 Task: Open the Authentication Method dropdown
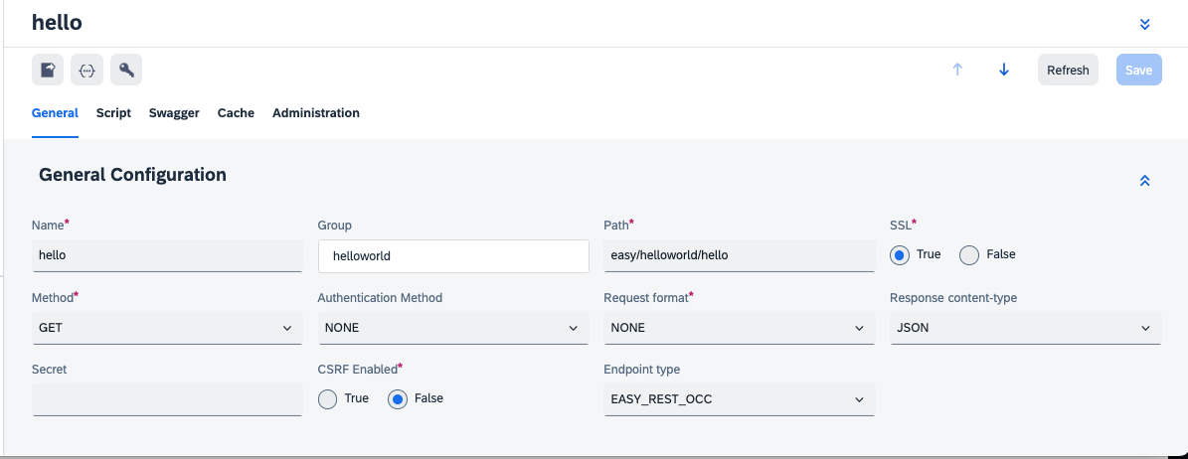(x=452, y=328)
